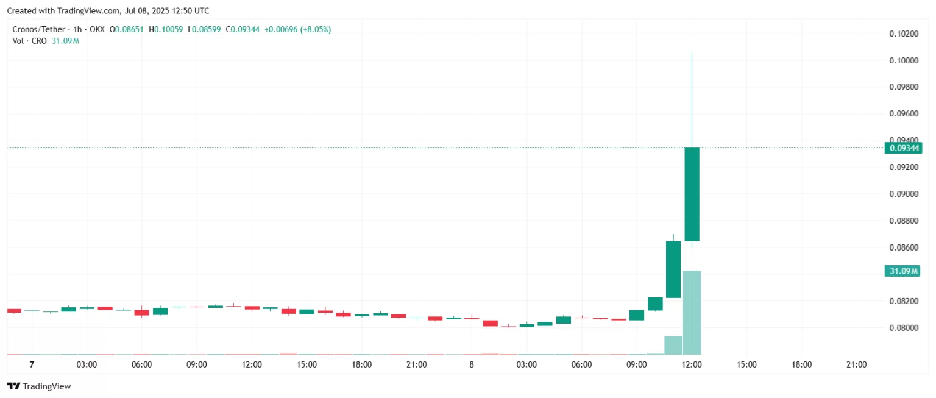
Task: Click the 0.10000 price axis label
Action: click(903, 60)
